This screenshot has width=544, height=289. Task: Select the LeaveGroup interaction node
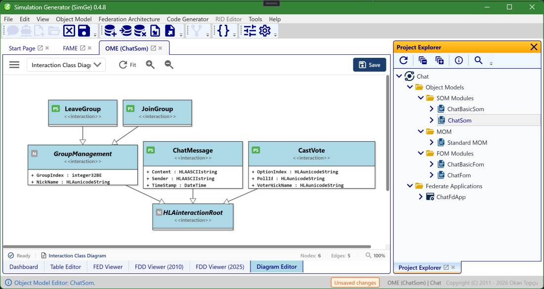[x=83, y=113]
